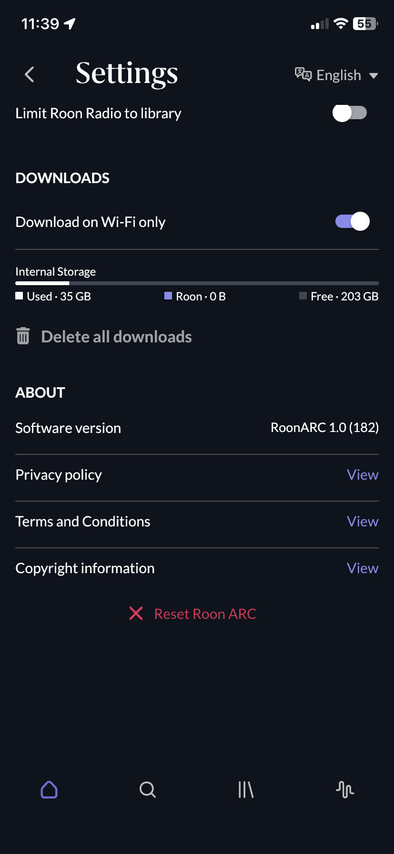The image size is (394, 854).
Task: Click the trash icon next to Delete all downloads
Action: (22, 336)
